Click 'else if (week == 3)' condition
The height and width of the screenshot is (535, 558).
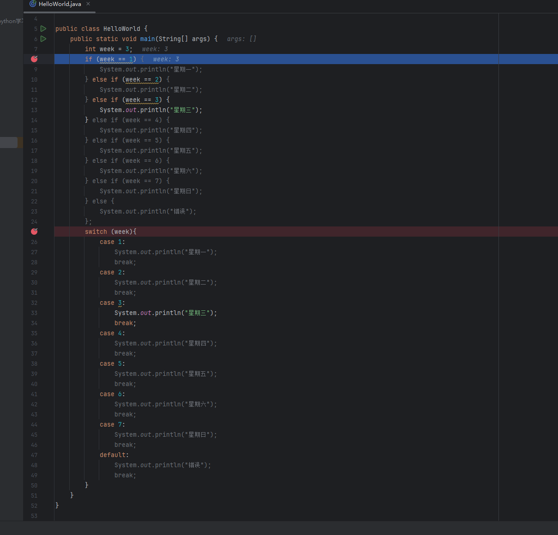pyautogui.click(x=142, y=100)
